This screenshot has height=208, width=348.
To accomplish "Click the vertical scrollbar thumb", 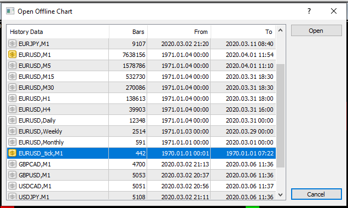I will [x=281, y=115].
